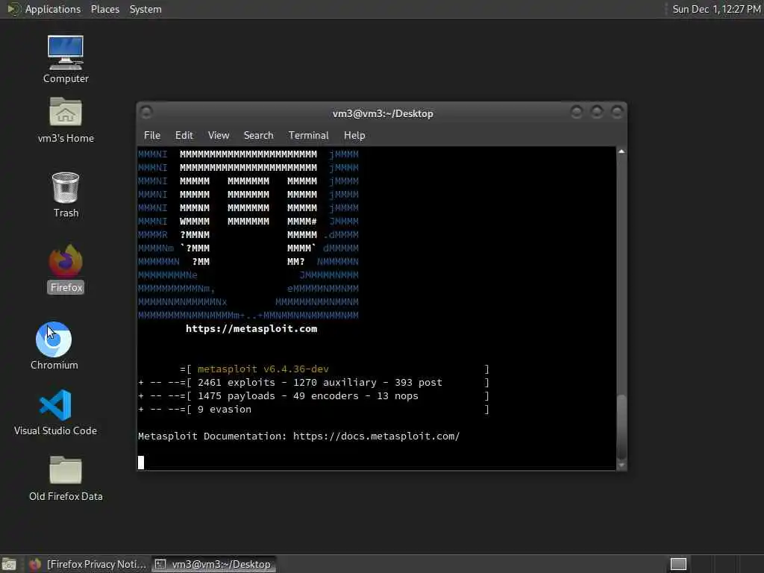The width and height of the screenshot is (764, 573).
Task: Maximize the terminal window
Action: (597, 113)
